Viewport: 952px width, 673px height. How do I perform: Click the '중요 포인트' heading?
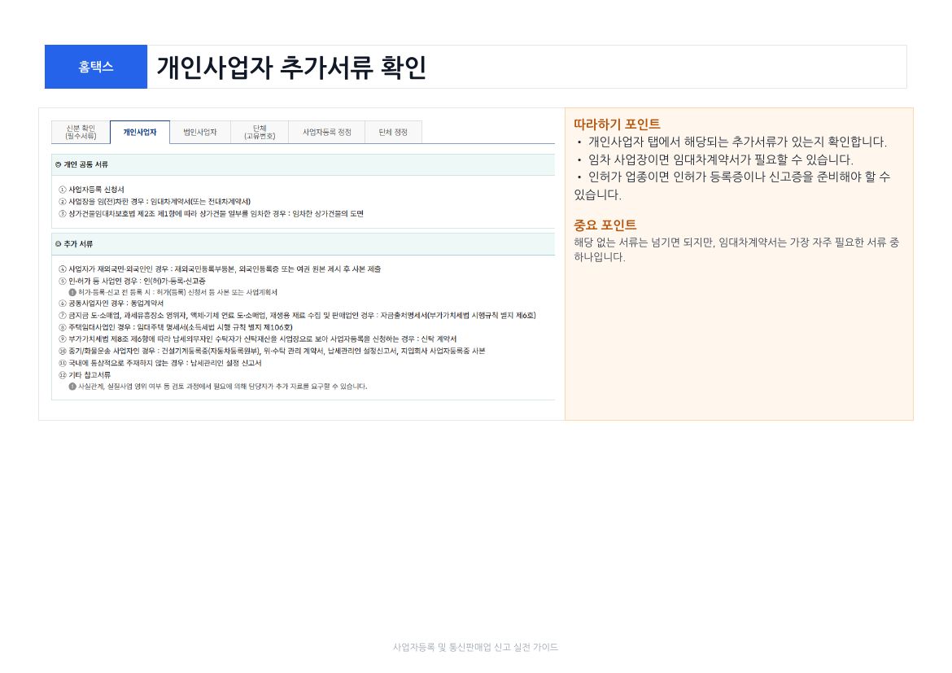605,225
